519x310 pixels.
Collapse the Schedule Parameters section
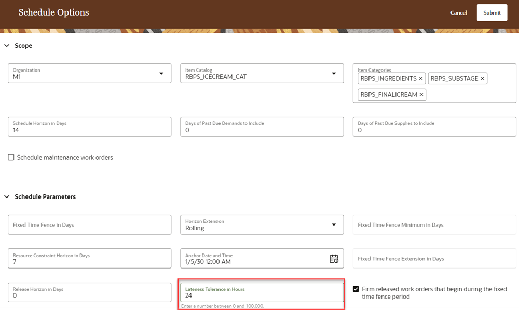point(7,196)
